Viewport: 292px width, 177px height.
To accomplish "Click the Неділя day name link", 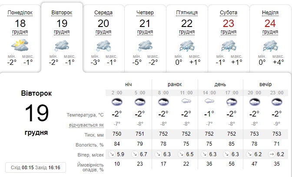I will (270, 13).
